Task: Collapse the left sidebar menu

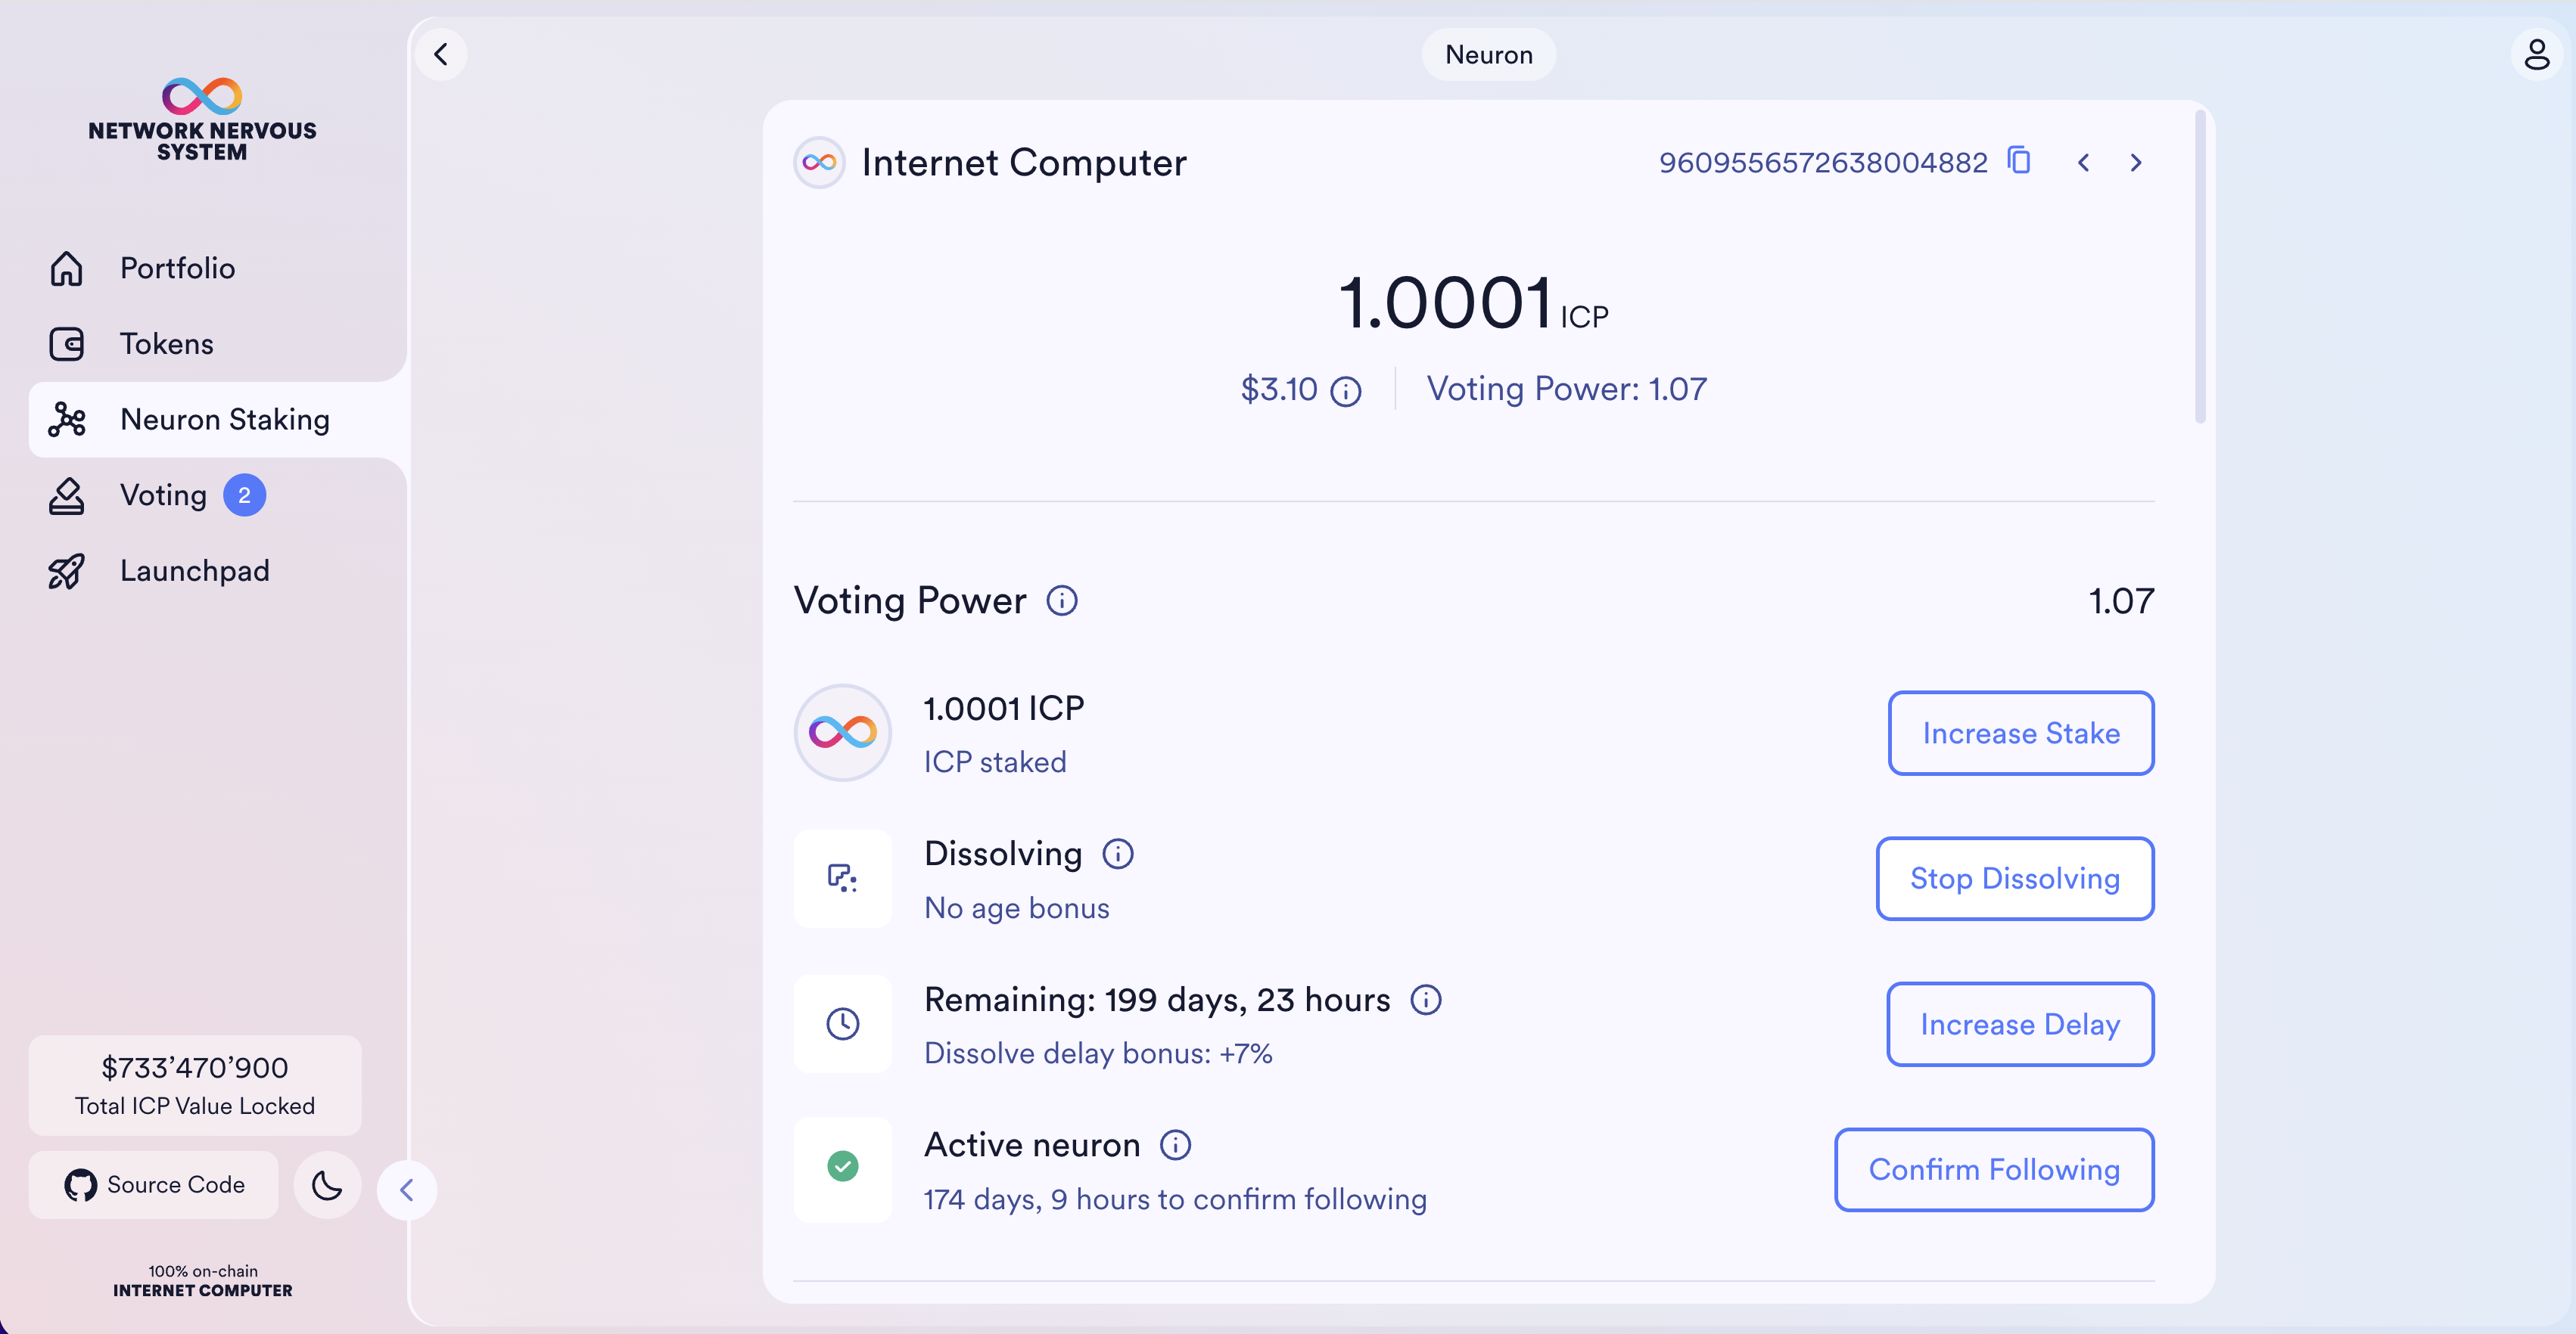Action: (x=407, y=1190)
